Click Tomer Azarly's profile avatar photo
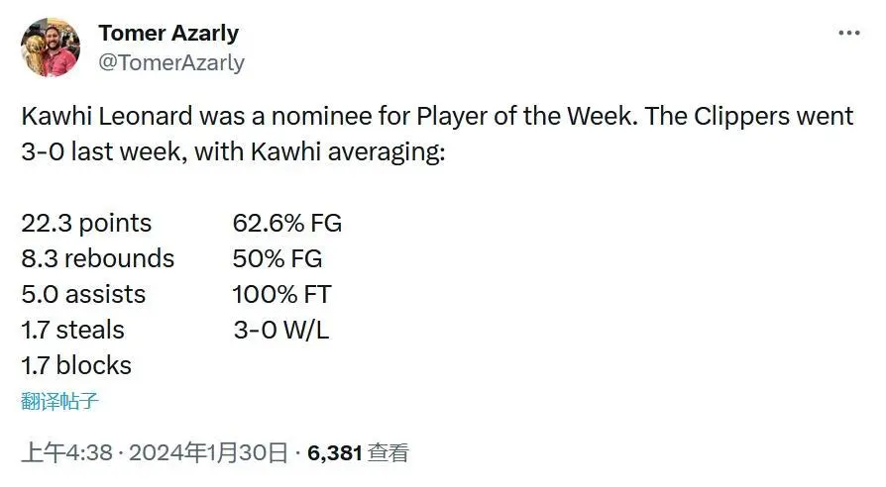This screenshot has height=487, width=886. click(51, 47)
